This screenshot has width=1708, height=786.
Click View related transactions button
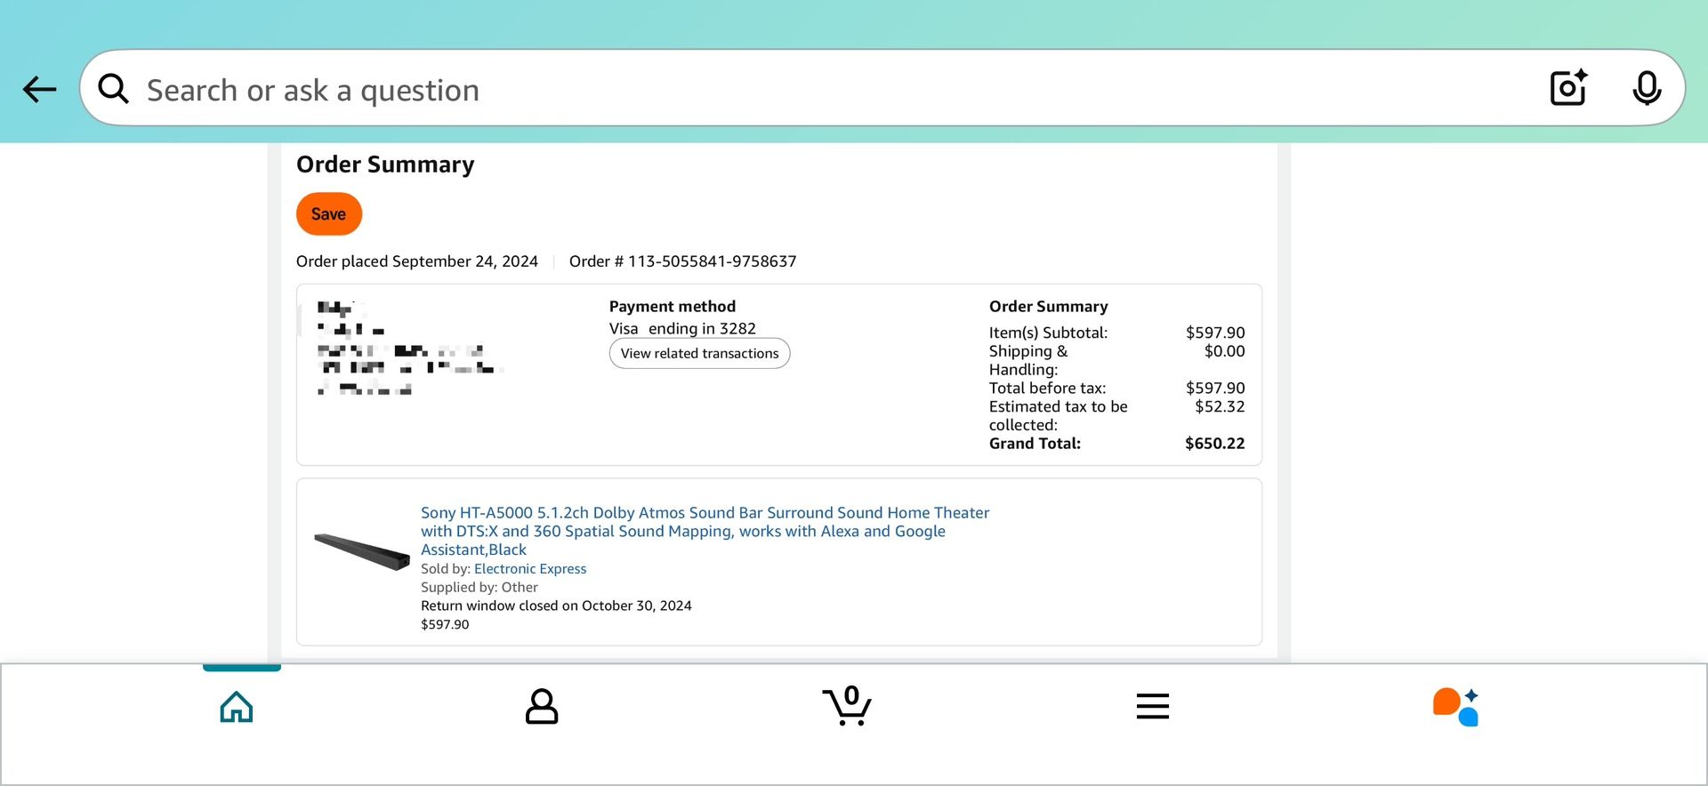[x=699, y=353]
